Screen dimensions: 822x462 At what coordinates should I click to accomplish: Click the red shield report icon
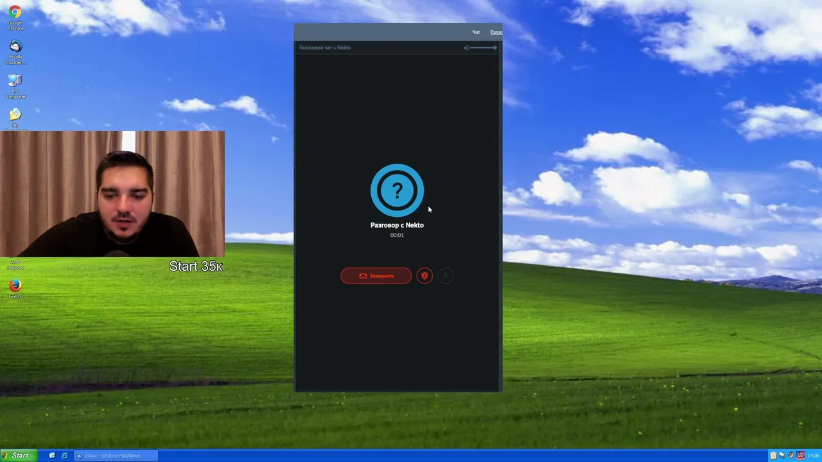424,276
